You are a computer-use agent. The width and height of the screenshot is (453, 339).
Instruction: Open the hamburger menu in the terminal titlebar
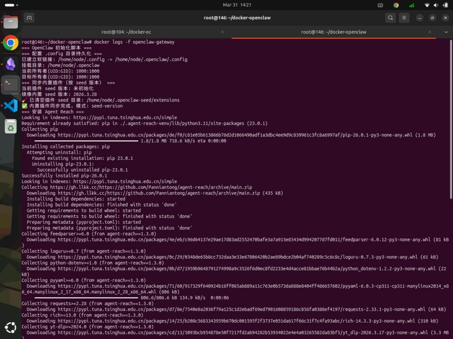[x=404, y=18]
